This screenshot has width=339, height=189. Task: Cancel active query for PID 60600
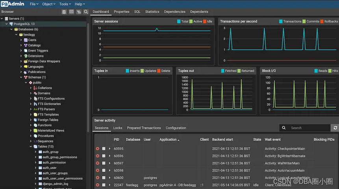(x=104, y=178)
